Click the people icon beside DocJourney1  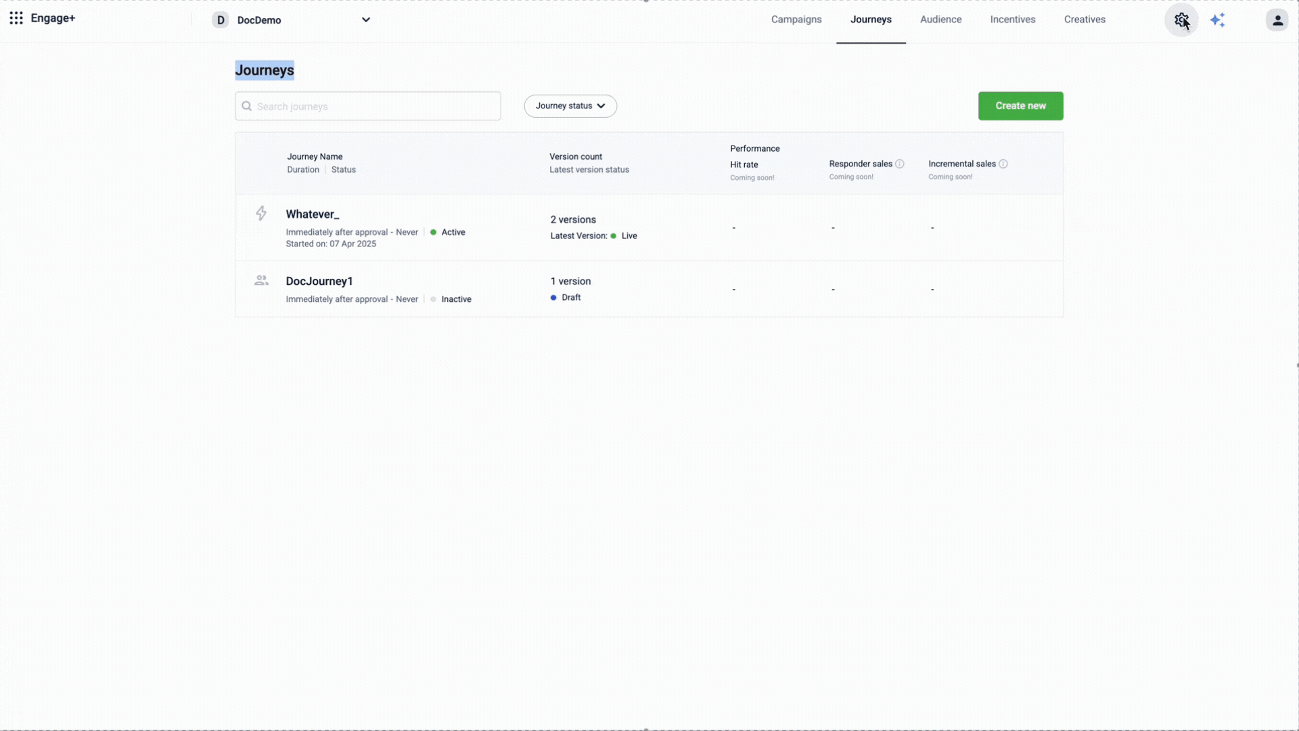(x=261, y=280)
